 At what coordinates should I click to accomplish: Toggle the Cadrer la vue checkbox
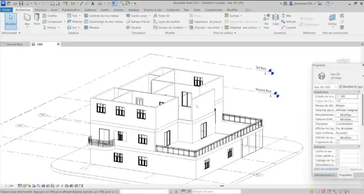coord(338,151)
